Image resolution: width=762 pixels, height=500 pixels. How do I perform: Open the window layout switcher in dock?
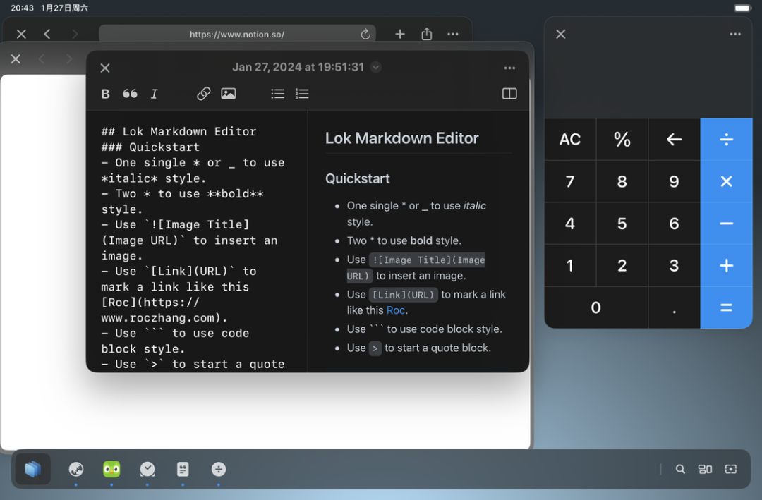705,469
